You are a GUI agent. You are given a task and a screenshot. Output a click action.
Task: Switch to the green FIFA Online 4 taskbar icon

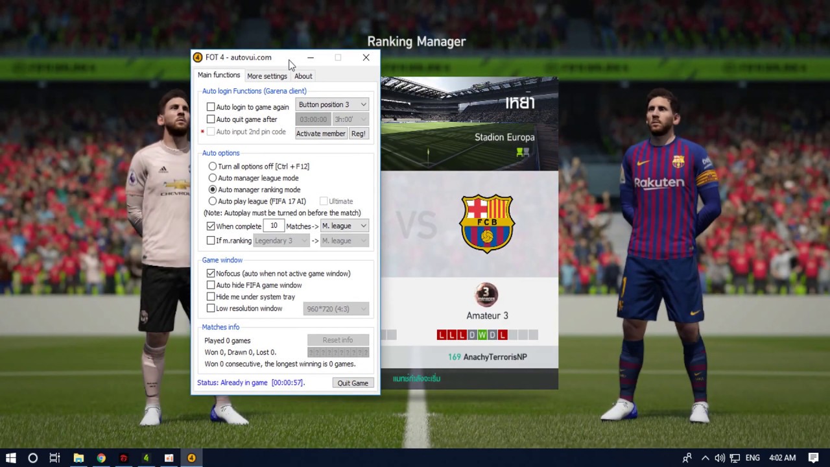tap(146, 458)
